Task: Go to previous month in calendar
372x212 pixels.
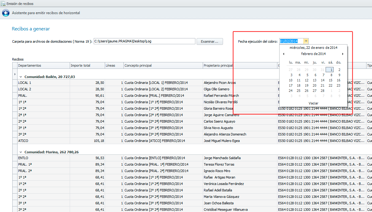Action: (x=283, y=54)
